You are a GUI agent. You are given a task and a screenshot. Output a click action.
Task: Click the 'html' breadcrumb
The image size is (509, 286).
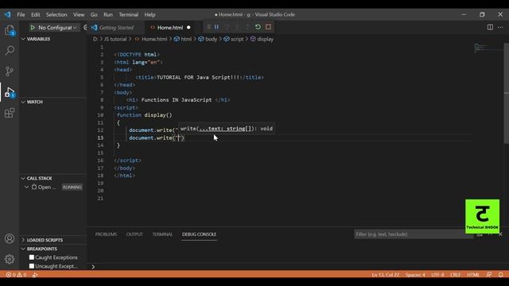click(x=186, y=39)
